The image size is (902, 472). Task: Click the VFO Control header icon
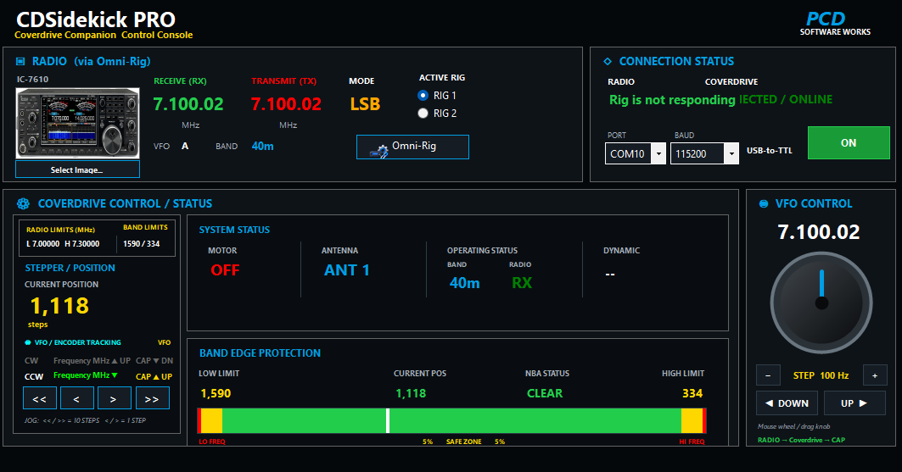764,203
